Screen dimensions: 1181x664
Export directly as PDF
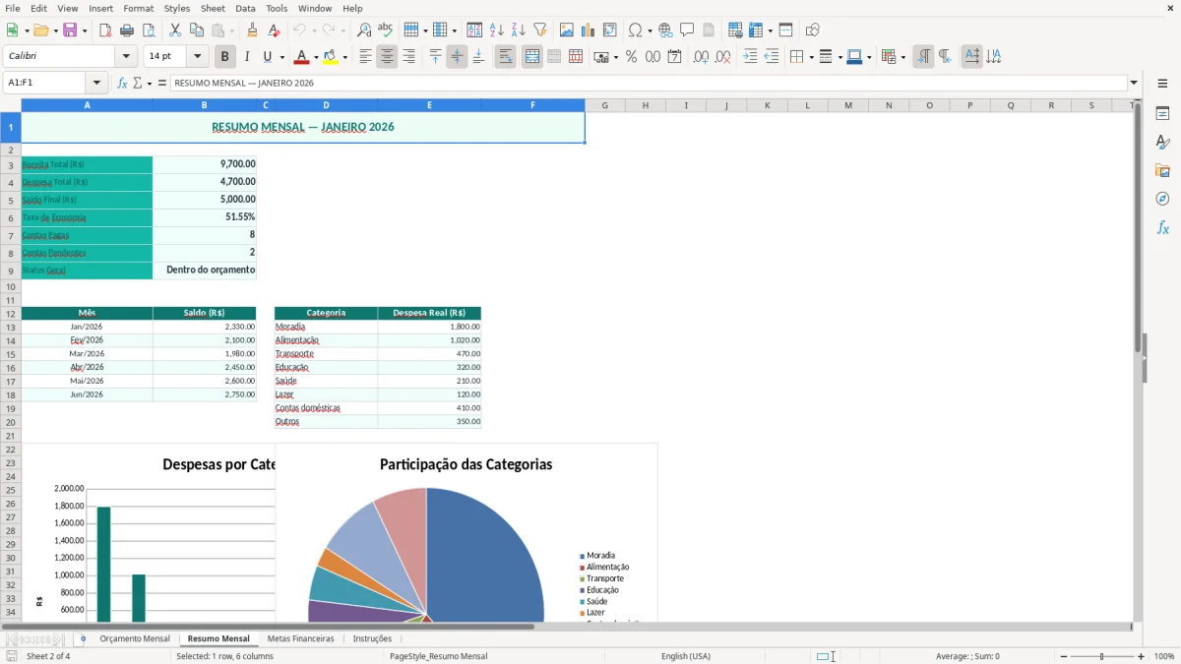point(105,30)
